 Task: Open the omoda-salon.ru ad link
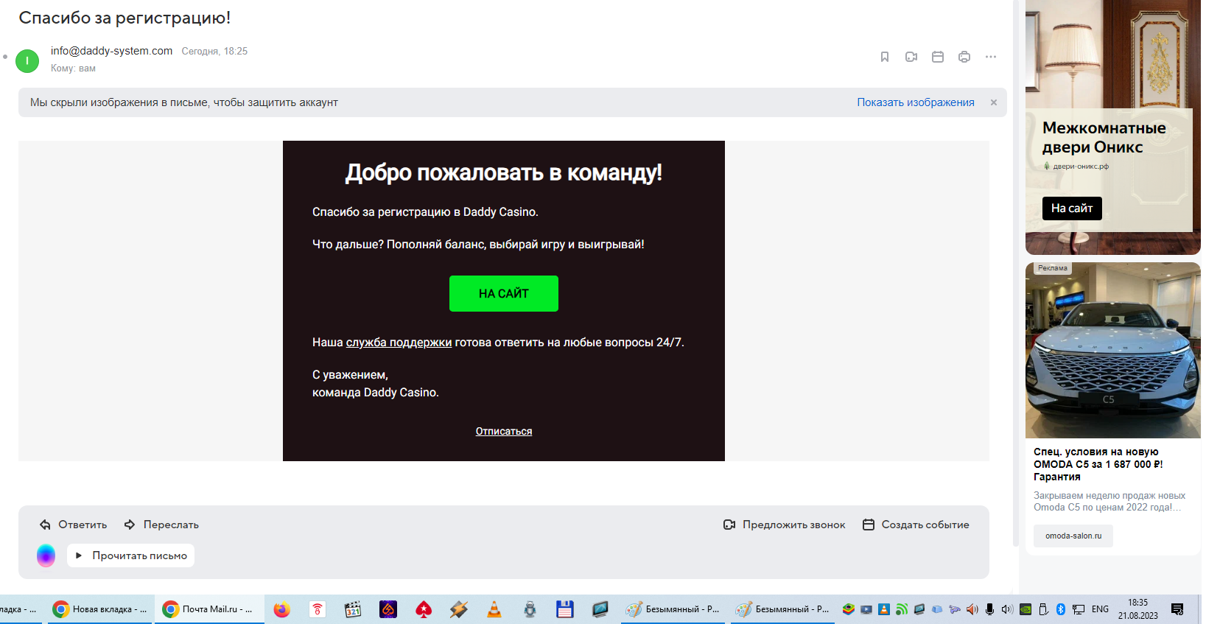[x=1073, y=536]
